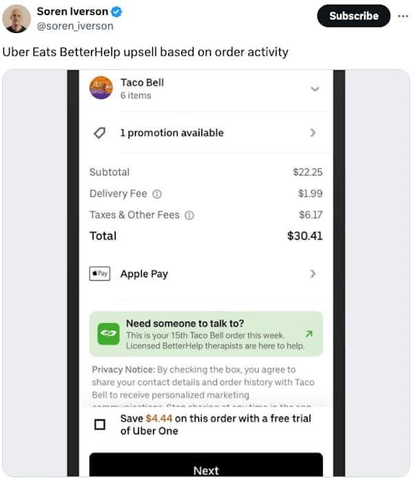The image size is (413, 478).
Task: Open the three-dot more options menu
Action: (x=403, y=16)
